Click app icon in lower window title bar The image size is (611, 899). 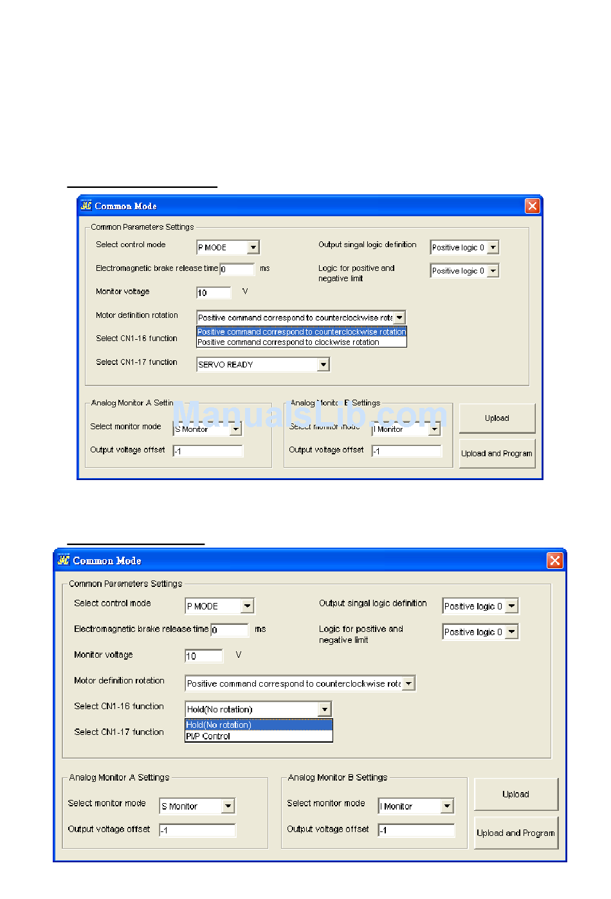(64, 561)
